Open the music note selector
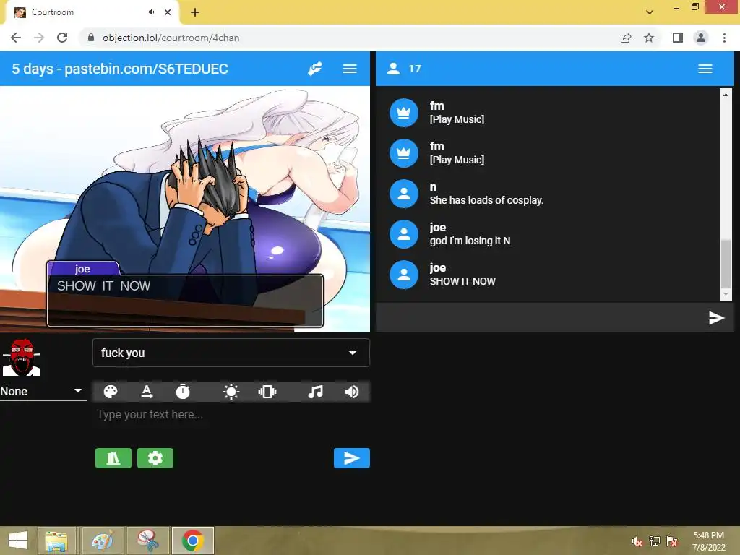The image size is (740, 555). (x=315, y=392)
